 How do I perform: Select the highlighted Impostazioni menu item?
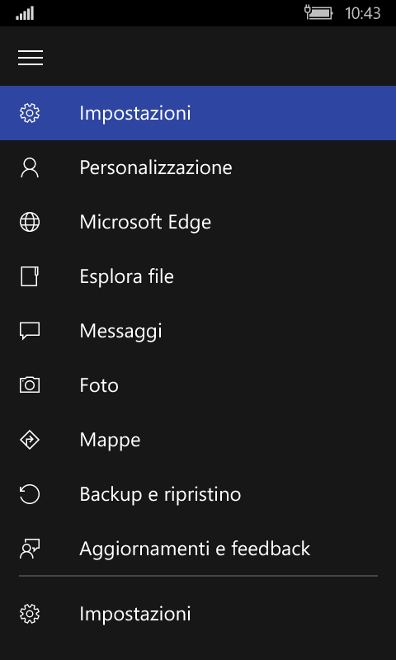point(198,113)
